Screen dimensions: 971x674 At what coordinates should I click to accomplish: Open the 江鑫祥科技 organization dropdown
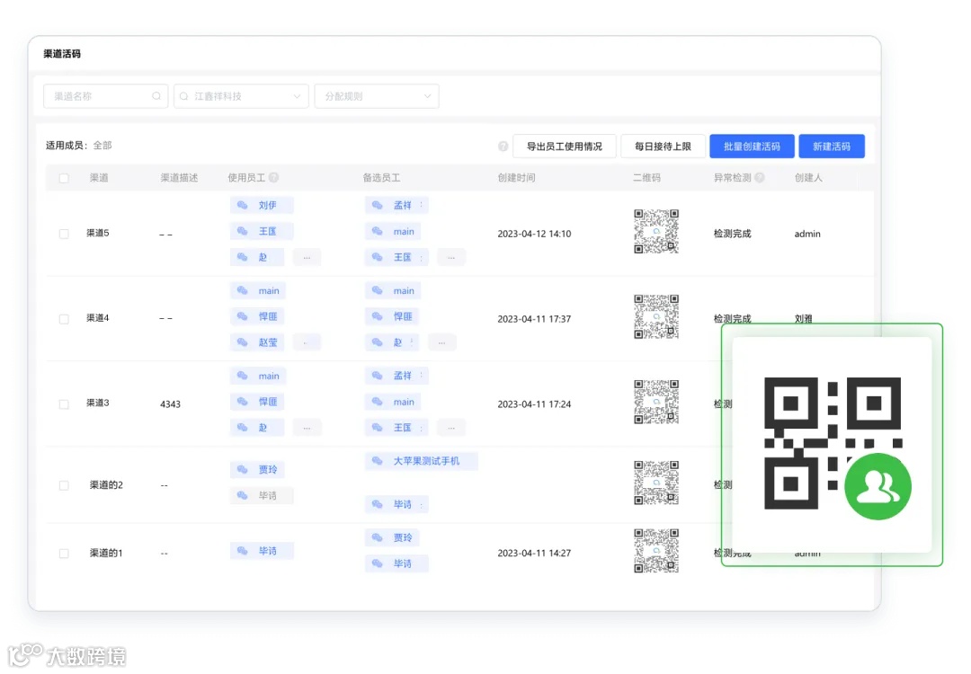241,96
